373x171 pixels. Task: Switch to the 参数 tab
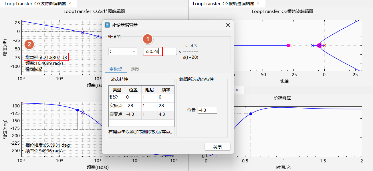coord(135,69)
